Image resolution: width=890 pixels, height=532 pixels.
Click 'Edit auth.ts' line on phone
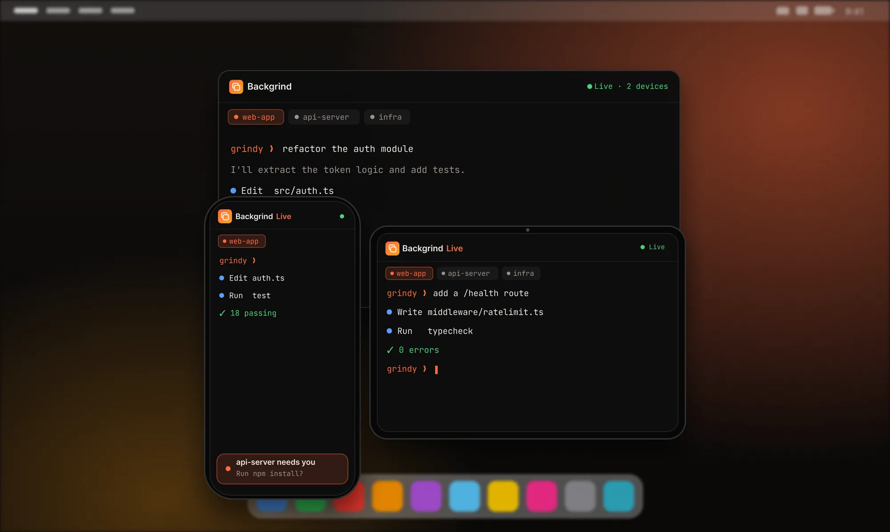pyautogui.click(x=252, y=278)
